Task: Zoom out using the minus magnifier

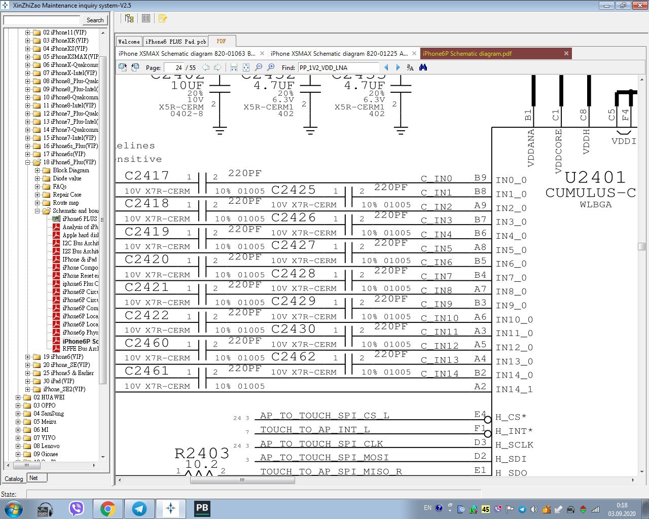Action: coord(259,67)
